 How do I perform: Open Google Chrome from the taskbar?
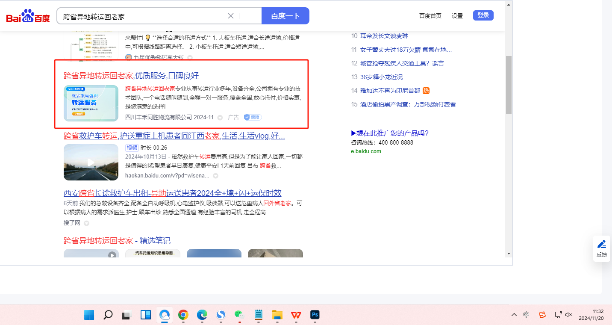[x=183, y=315]
